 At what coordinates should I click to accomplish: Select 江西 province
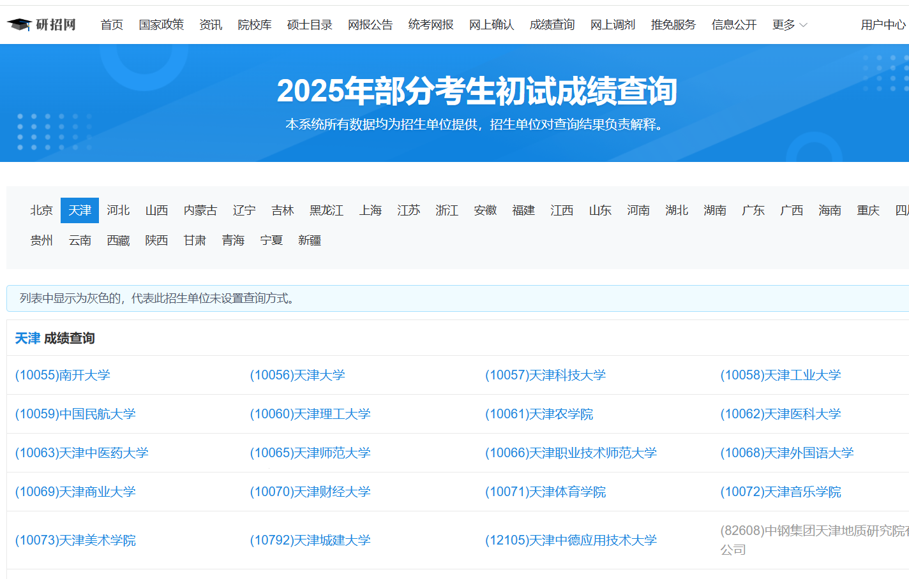[562, 210]
